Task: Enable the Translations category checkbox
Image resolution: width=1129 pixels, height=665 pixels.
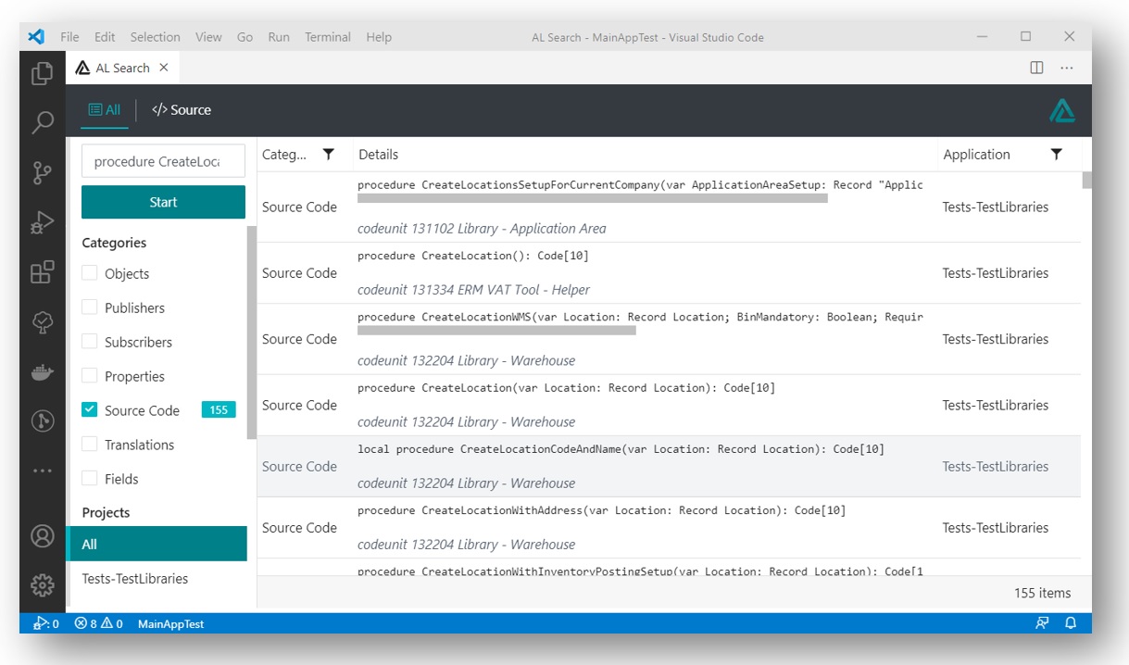Action: [x=90, y=445]
